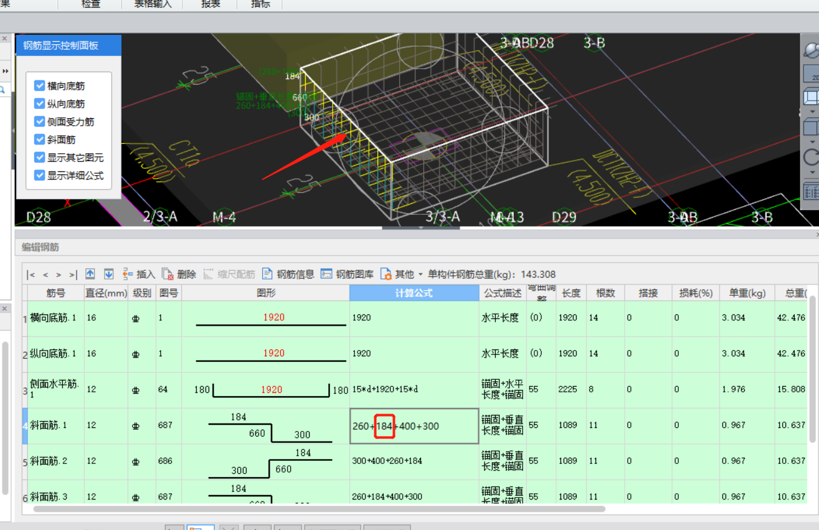
Task: Click horizontal scrollbar of rebar table
Action: coord(319,509)
